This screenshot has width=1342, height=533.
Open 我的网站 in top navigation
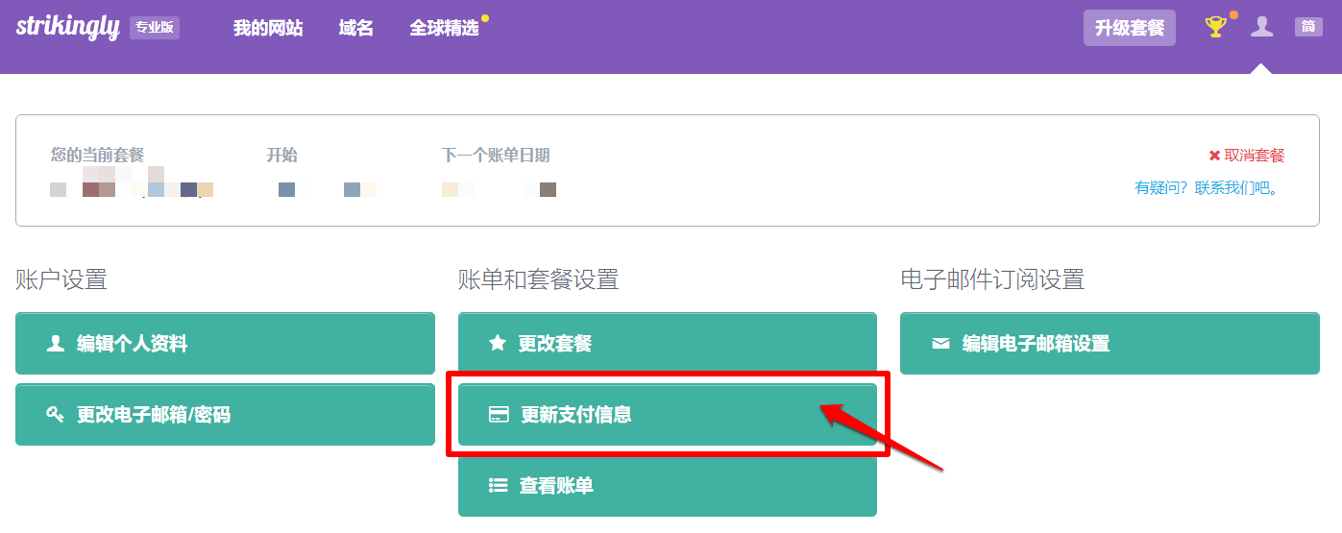(268, 28)
